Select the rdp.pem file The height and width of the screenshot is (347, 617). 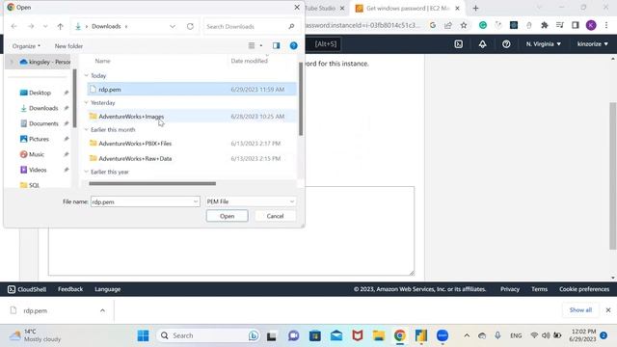click(x=192, y=90)
